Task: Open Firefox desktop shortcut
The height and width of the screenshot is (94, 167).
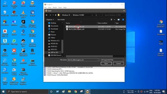Action: point(23,4)
